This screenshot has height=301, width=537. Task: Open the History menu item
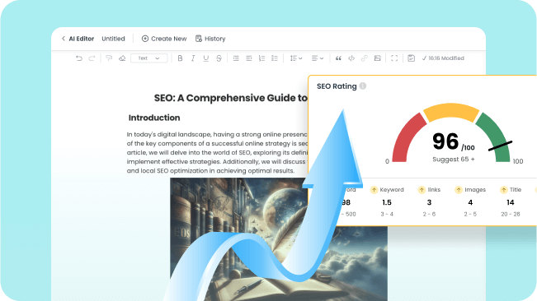click(210, 39)
